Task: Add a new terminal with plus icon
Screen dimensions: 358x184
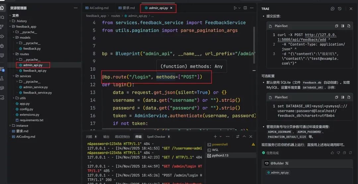Action: tap(215, 136)
